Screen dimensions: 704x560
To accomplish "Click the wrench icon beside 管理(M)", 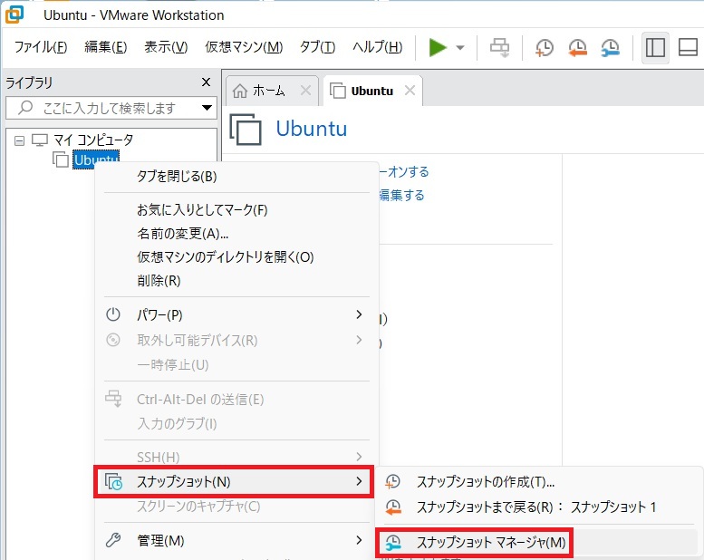I will [x=113, y=540].
